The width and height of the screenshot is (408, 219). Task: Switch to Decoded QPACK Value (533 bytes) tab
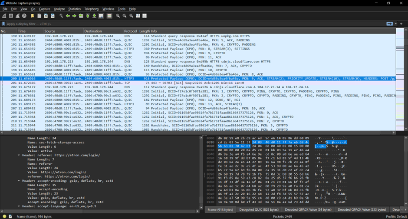pyautogui.click(x=362, y=209)
